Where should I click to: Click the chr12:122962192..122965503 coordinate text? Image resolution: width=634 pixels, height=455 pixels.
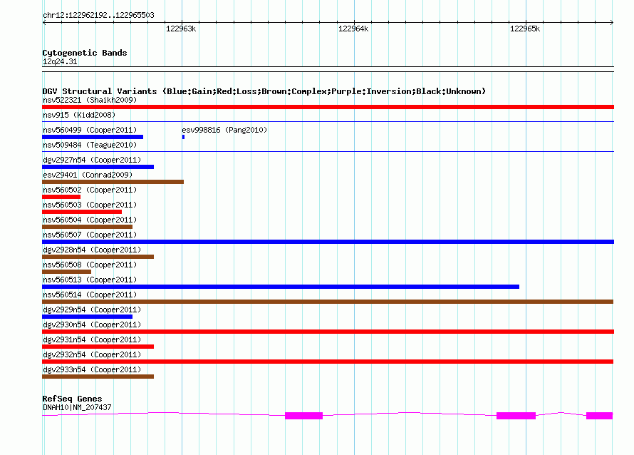[x=98, y=15]
